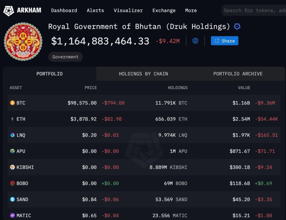Click the Bhutan emblem profile image
The width and height of the screenshot is (286, 220).
23,41
